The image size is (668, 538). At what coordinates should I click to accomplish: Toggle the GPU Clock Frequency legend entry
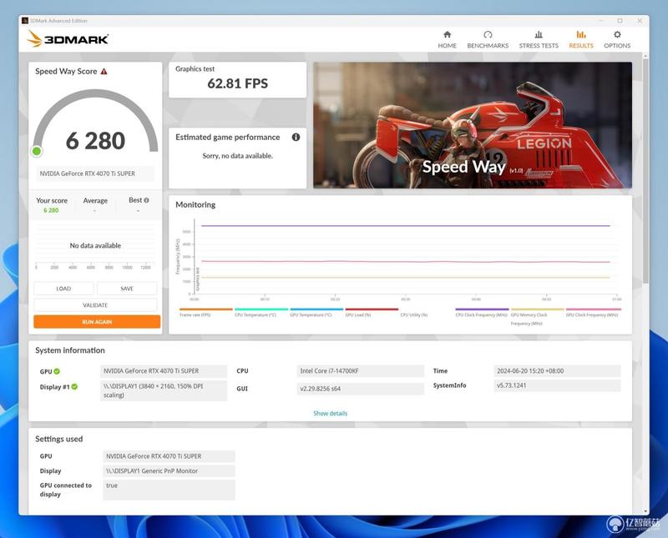593,313
